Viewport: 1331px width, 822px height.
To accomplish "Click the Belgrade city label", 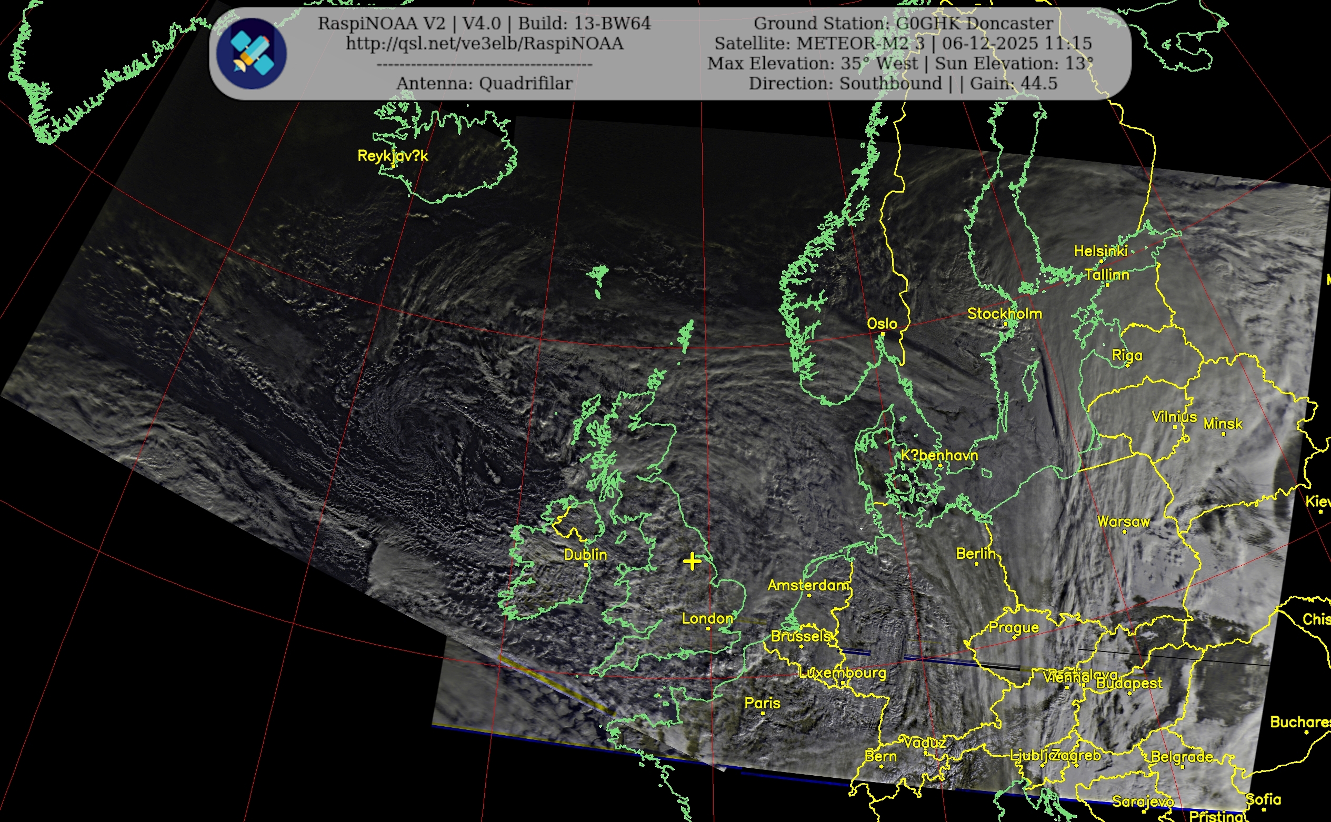I will 1182,757.
